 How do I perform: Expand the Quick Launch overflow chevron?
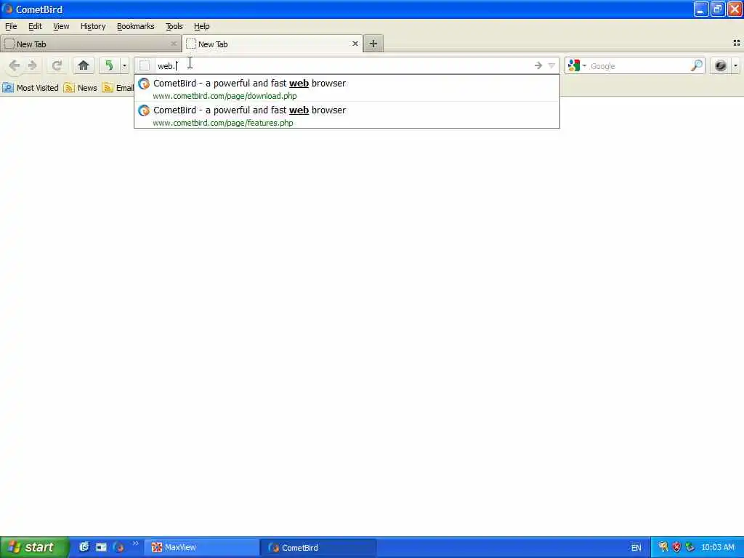tap(135, 543)
